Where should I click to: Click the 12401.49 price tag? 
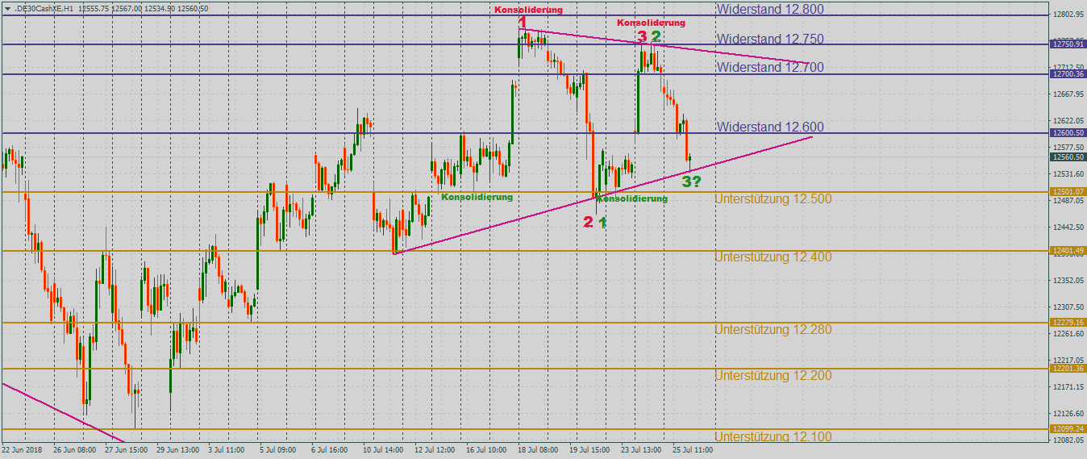pos(1068,251)
